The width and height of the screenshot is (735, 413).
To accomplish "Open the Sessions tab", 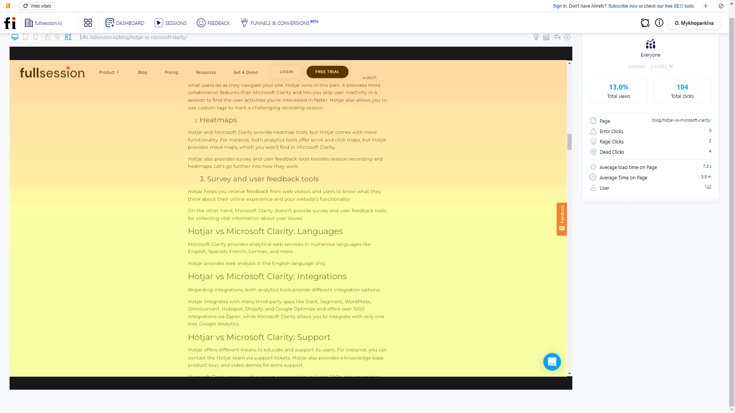I will click(171, 23).
